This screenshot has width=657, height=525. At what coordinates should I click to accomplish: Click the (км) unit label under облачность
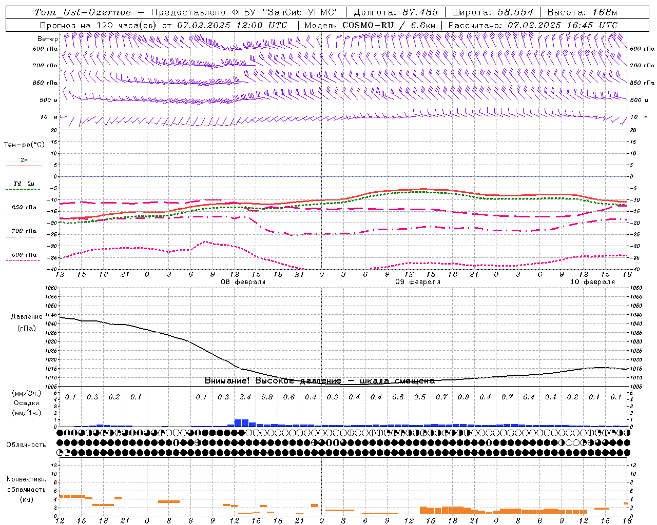pyautogui.click(x=27, y=499)
